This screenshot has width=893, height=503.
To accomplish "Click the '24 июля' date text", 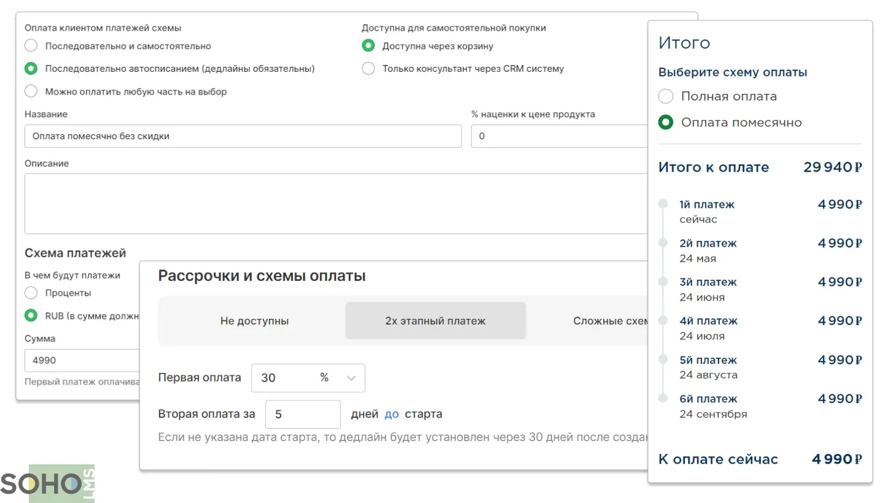I will point(702,336).
